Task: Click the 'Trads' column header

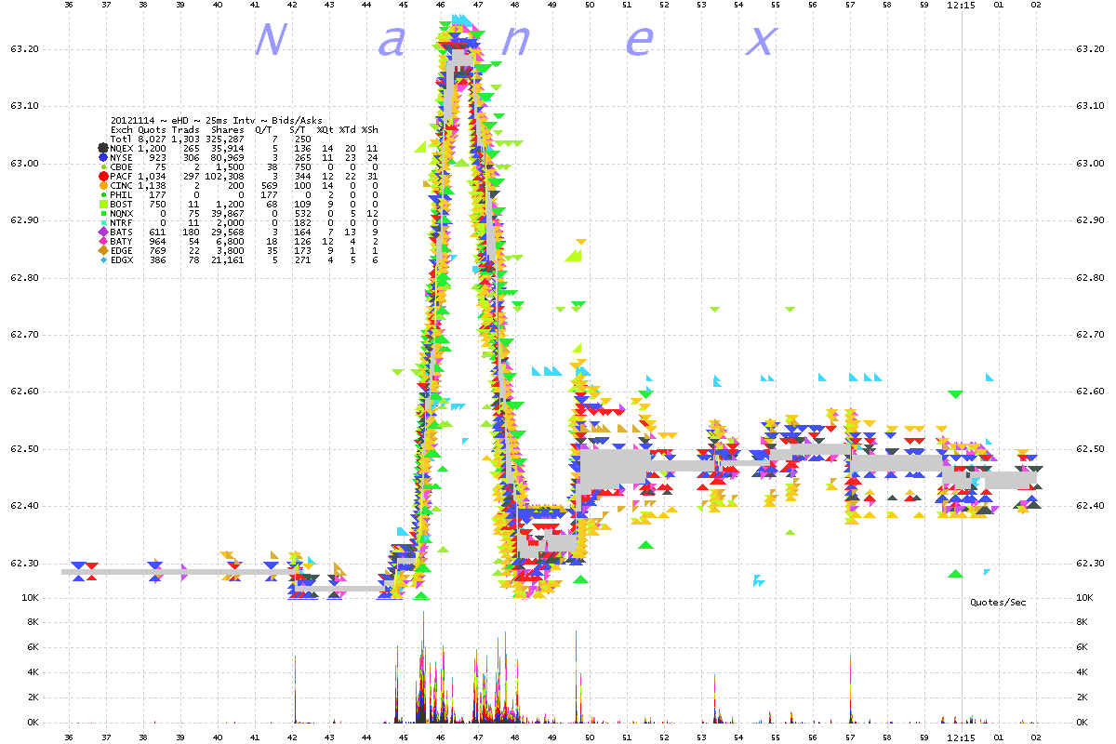Action: [186, 130]
